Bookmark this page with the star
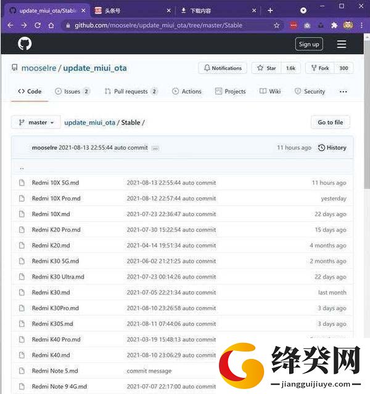This screenshot has width=370, height=394. tap(277, 25)
